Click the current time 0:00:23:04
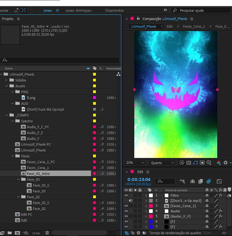This screenshot has height=236, width=232. (139, 179)
